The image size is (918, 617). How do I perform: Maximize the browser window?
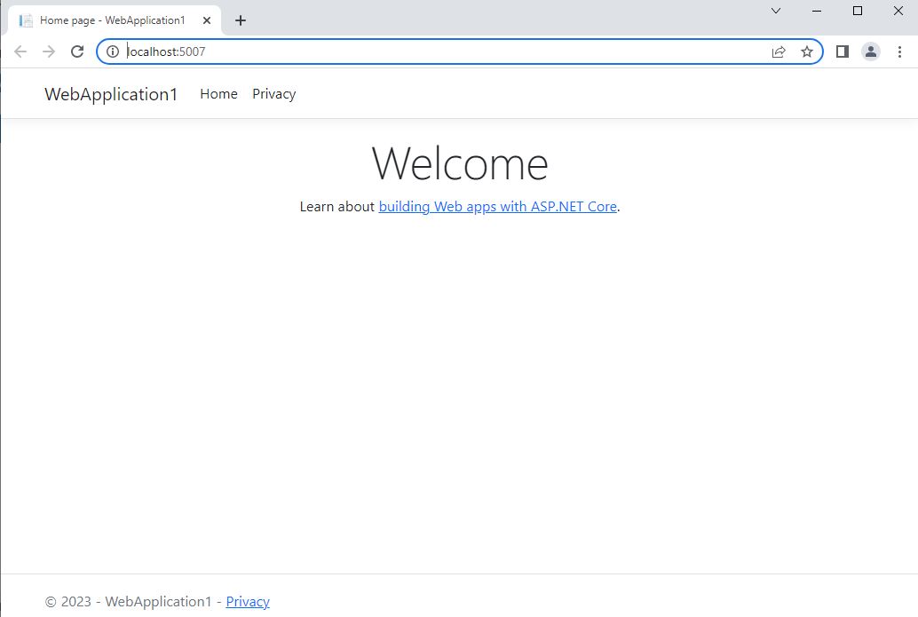(x=858, y=11)
